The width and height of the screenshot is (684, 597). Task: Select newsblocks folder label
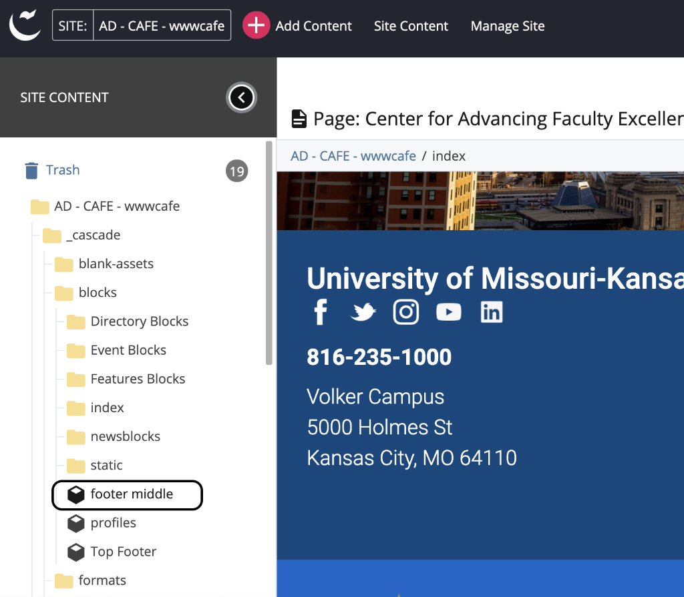(x=126, y=436)
